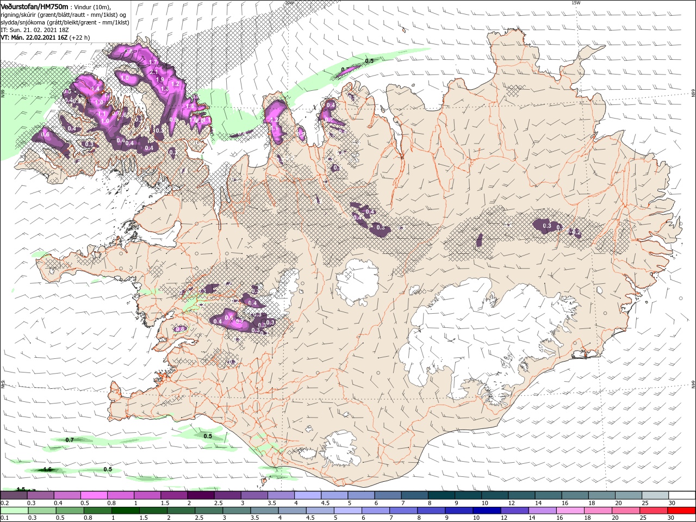Click the '15W' longitude label
The image size is (696, 522).
pyautogui.click(x=576, y=2)
